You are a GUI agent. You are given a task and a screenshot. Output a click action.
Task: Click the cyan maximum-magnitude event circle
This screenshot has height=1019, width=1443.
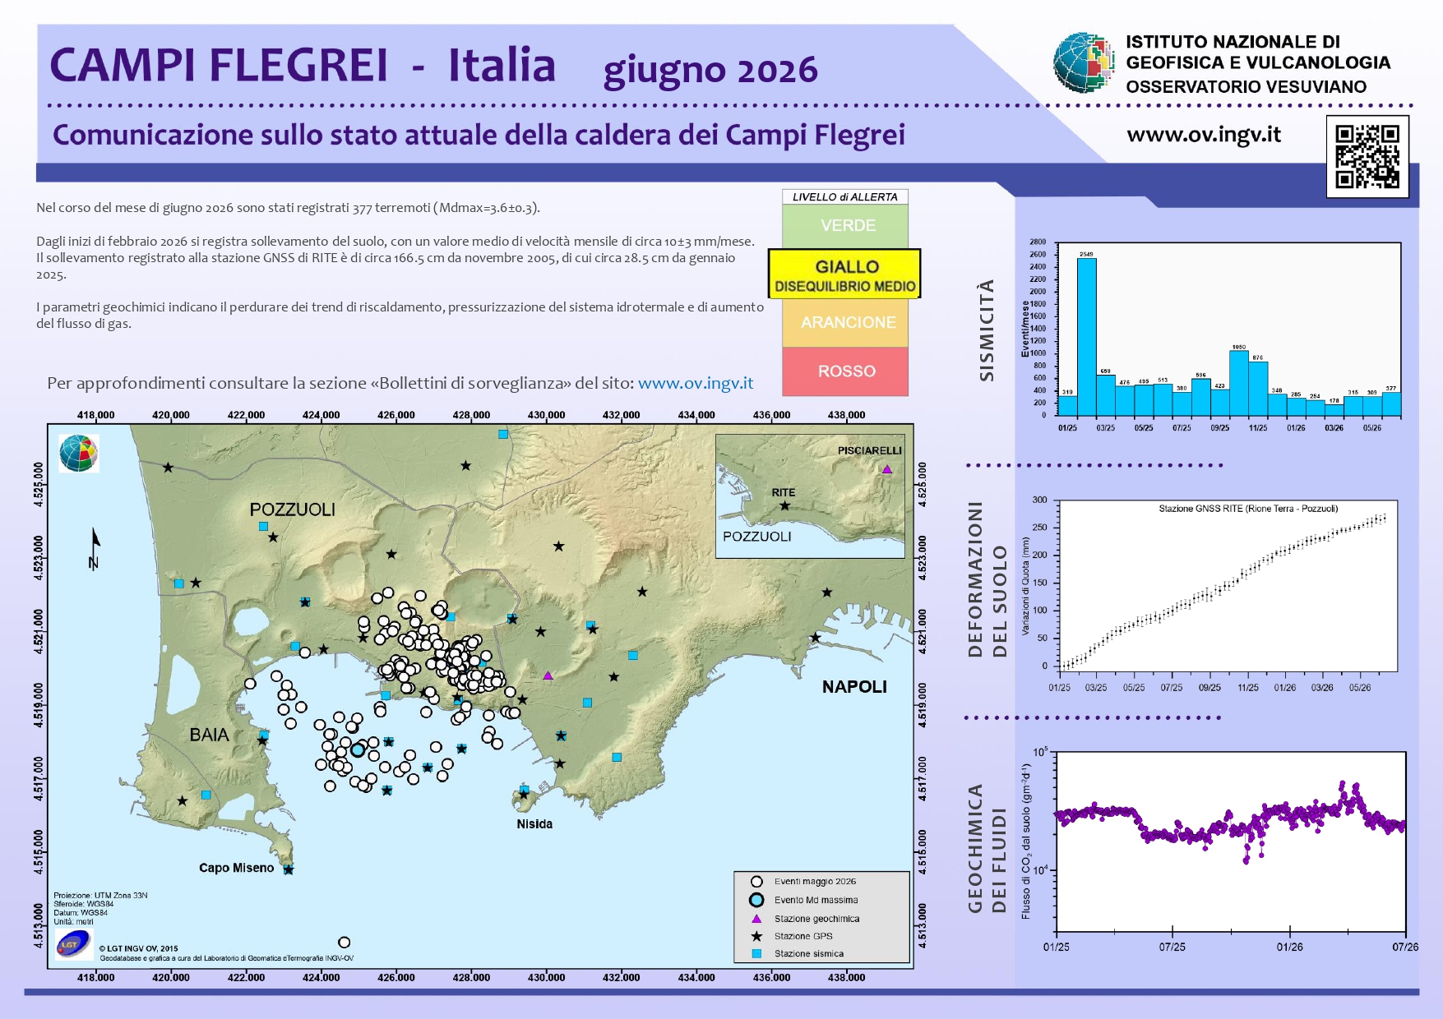358,749
